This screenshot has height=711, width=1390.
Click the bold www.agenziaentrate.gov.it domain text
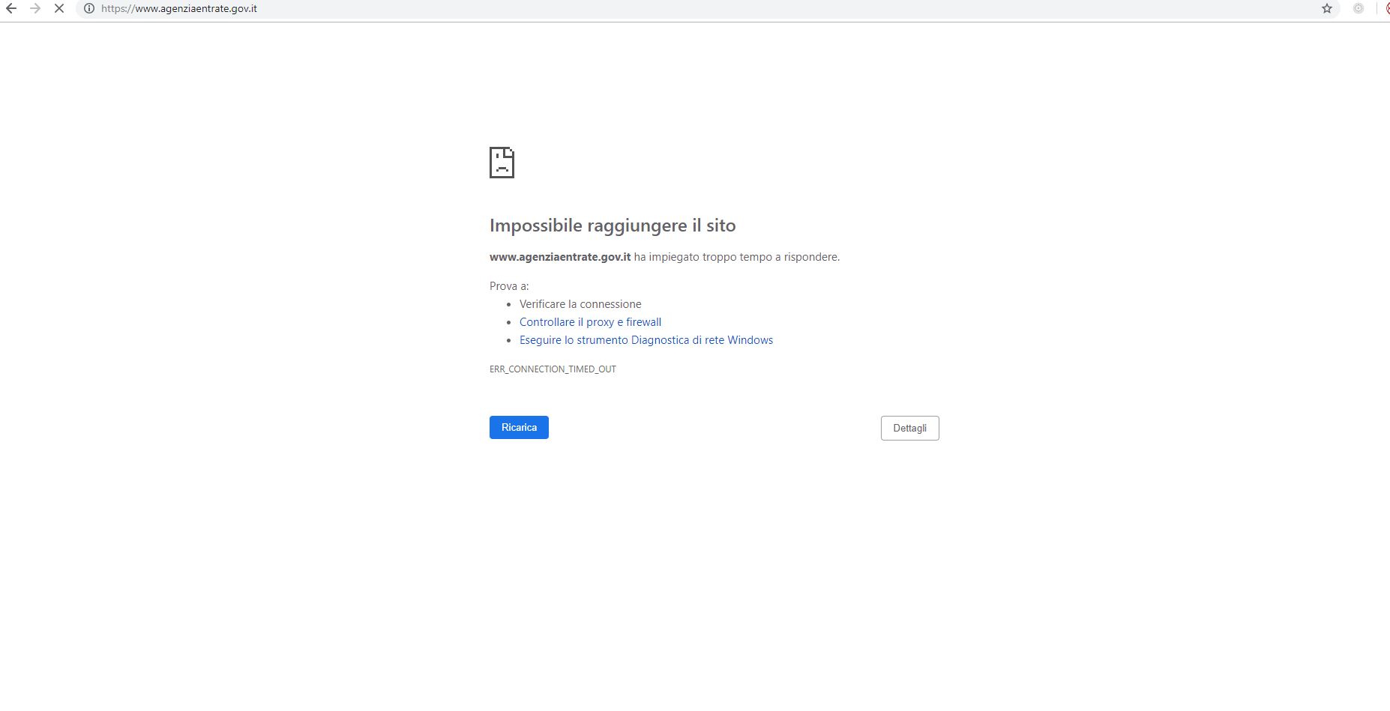tap(559, 257)
